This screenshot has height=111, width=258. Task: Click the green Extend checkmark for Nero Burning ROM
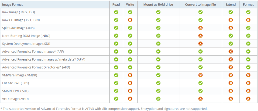coord(231,36)
